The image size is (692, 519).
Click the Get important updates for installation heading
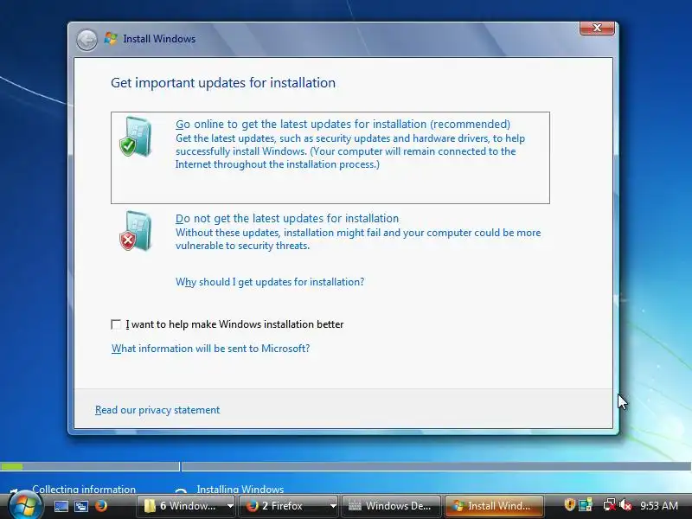223,83
